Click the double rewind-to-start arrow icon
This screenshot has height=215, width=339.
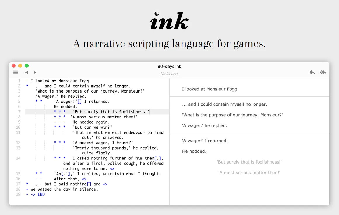click(323, 72)
